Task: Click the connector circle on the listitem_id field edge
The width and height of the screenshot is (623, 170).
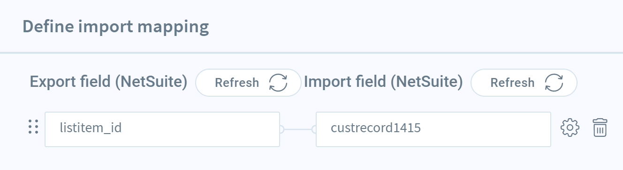Action: tap(281, 129)
